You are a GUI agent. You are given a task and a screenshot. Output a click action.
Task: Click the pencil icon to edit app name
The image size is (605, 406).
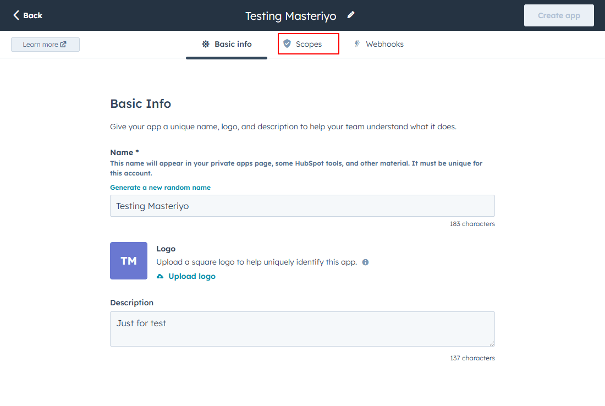(x=351, y=15)
